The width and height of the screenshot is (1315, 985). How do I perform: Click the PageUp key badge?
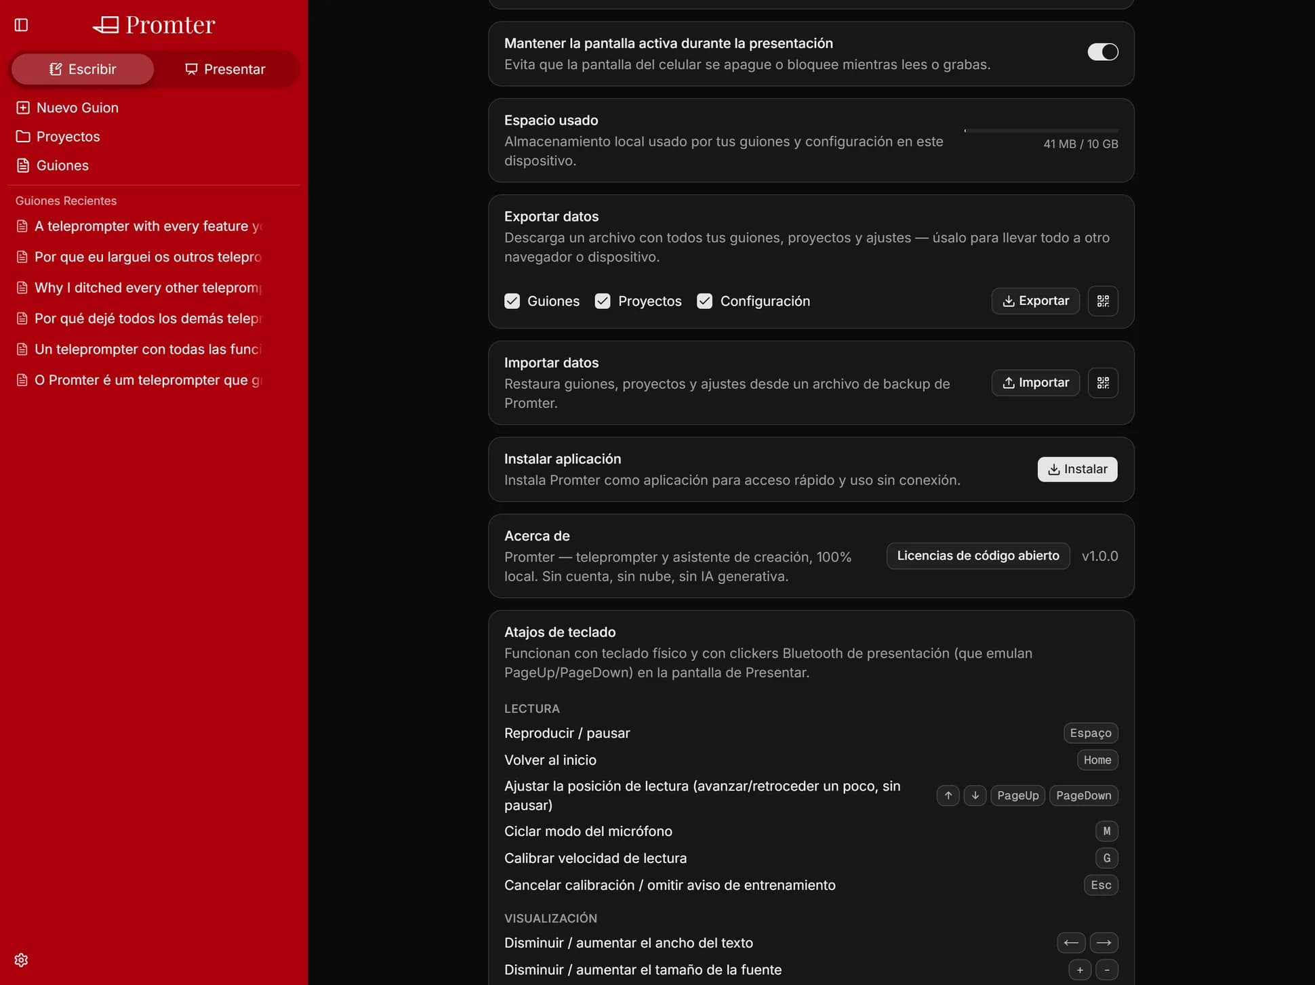(x=1017, y=795)
